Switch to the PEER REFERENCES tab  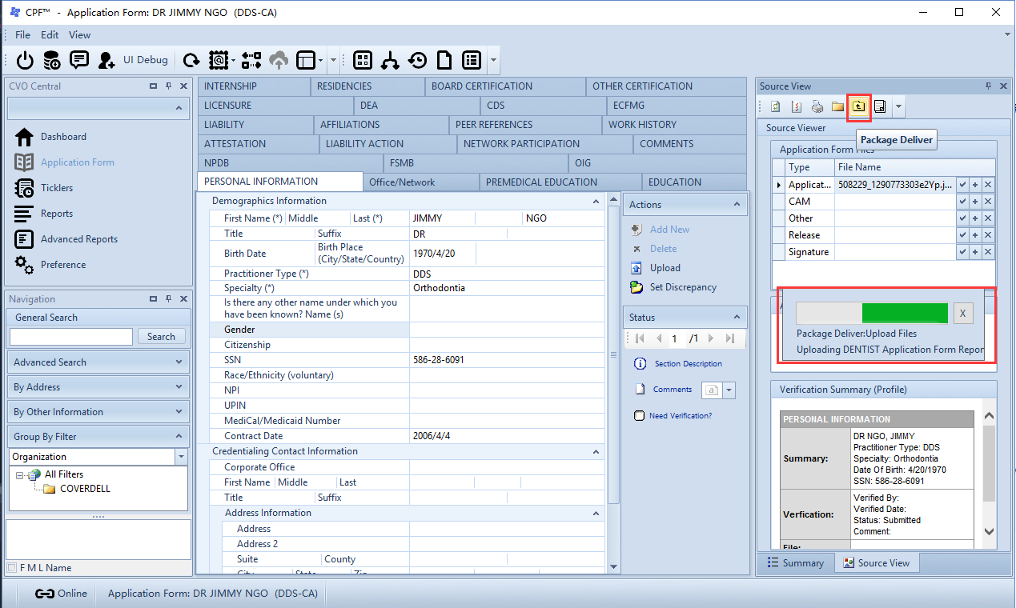tap(525, 125)
